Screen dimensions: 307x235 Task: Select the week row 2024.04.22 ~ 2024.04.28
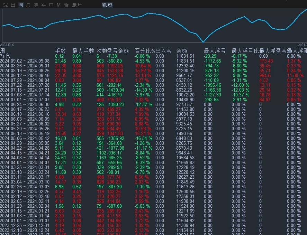154,148
